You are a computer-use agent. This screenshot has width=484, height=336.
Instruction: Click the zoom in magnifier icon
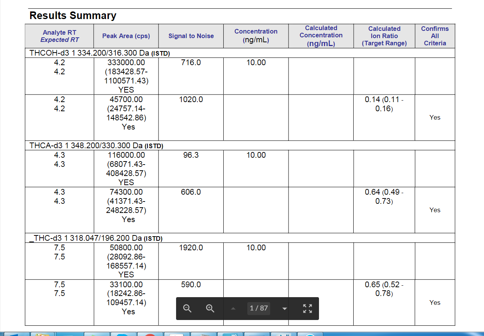pyautogui.click(x=210, y=308)
